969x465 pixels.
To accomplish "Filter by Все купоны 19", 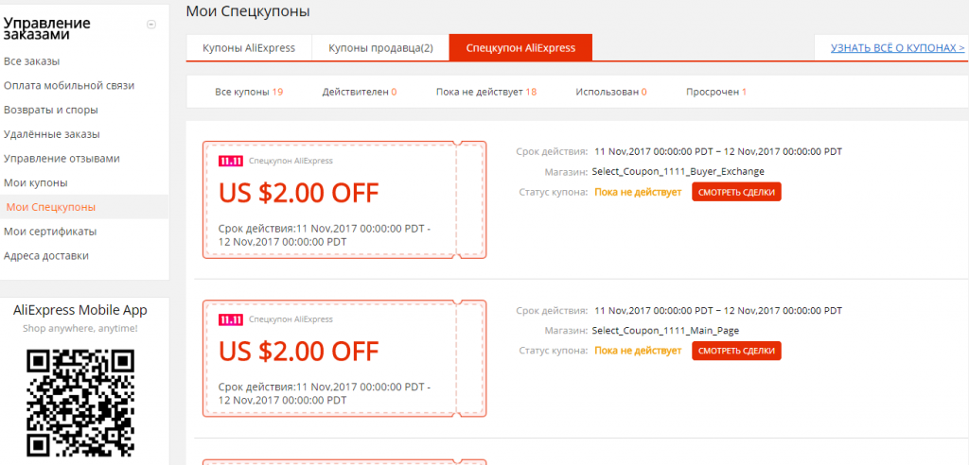I will [x=249, y=92].
